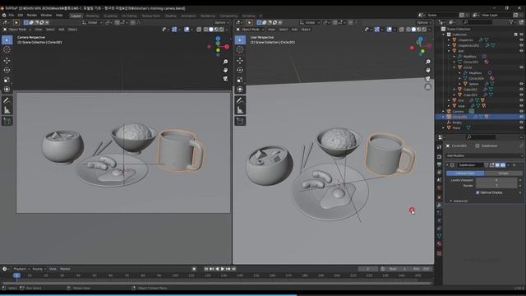The image size is (526, 296).
Task: Select the Scale tool in left viewport toolbar
Action: 7,80
